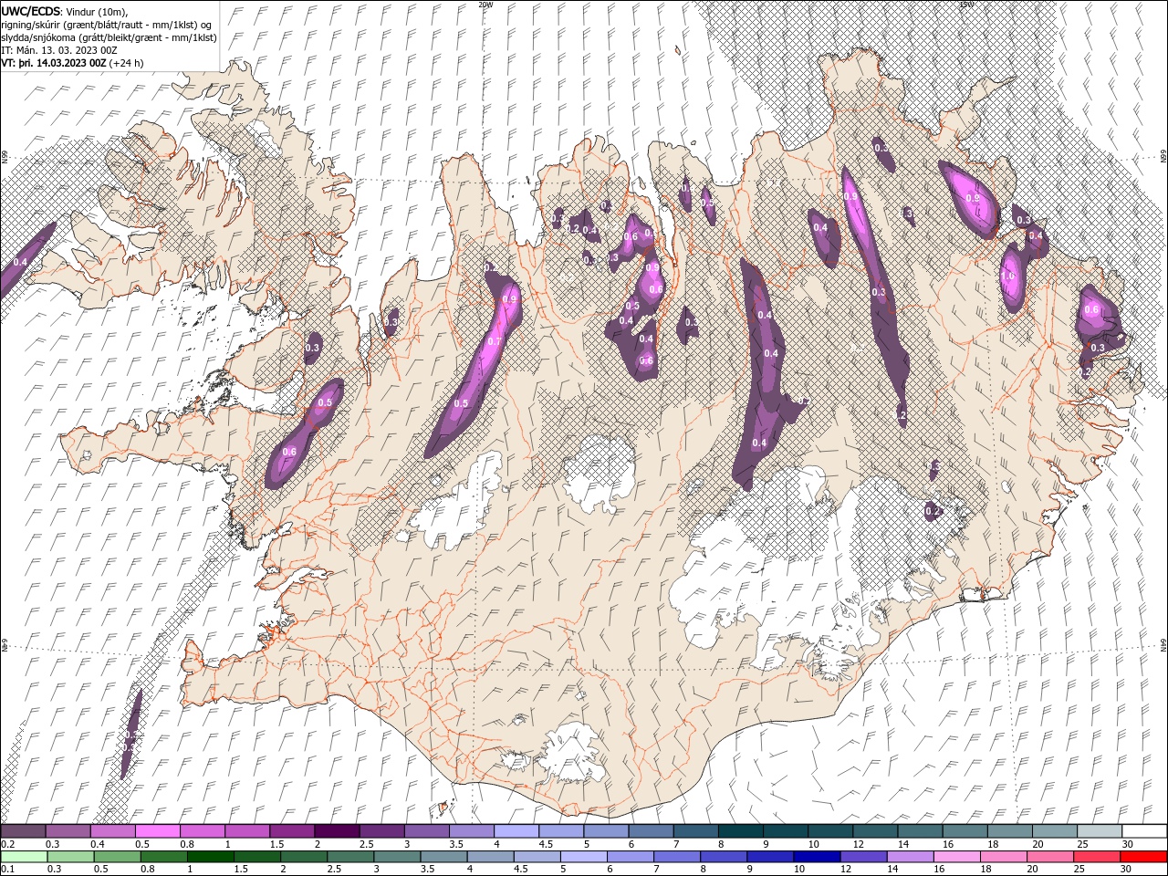
Task: Pick the dark purple snow swatch between 2 and 2.5
Action: coord(337,831)
